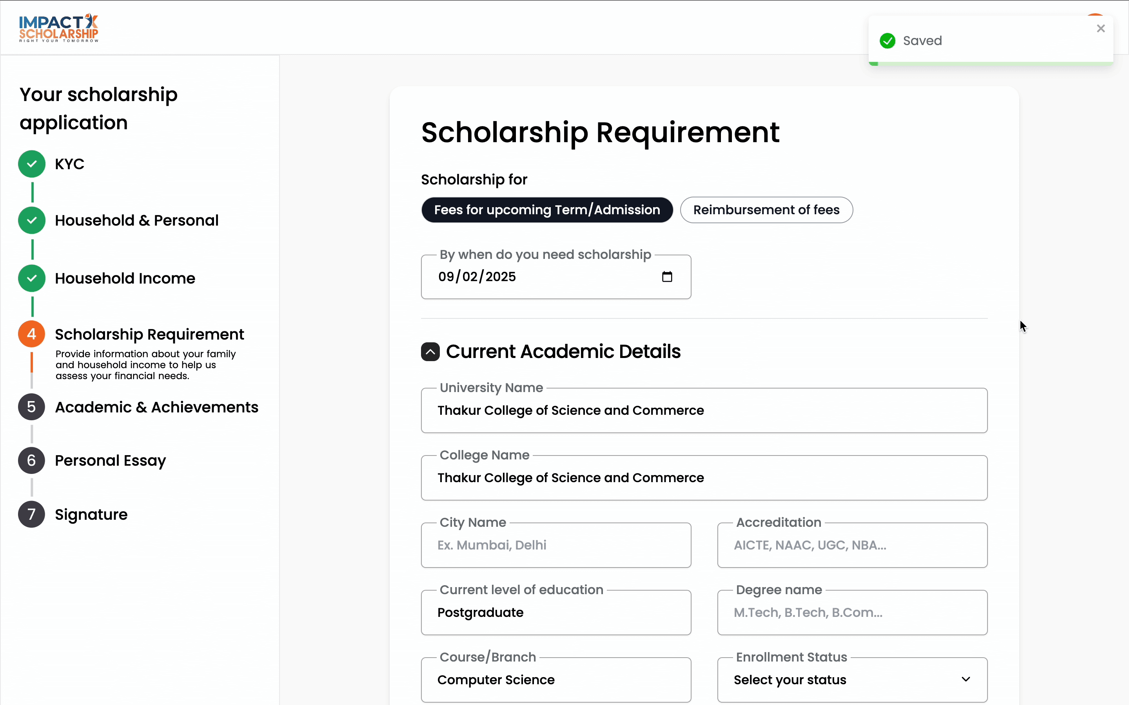This screenshot has height=705, width=1129.
Task: Click step 4 orange circle icon
Action: [32, 334]
